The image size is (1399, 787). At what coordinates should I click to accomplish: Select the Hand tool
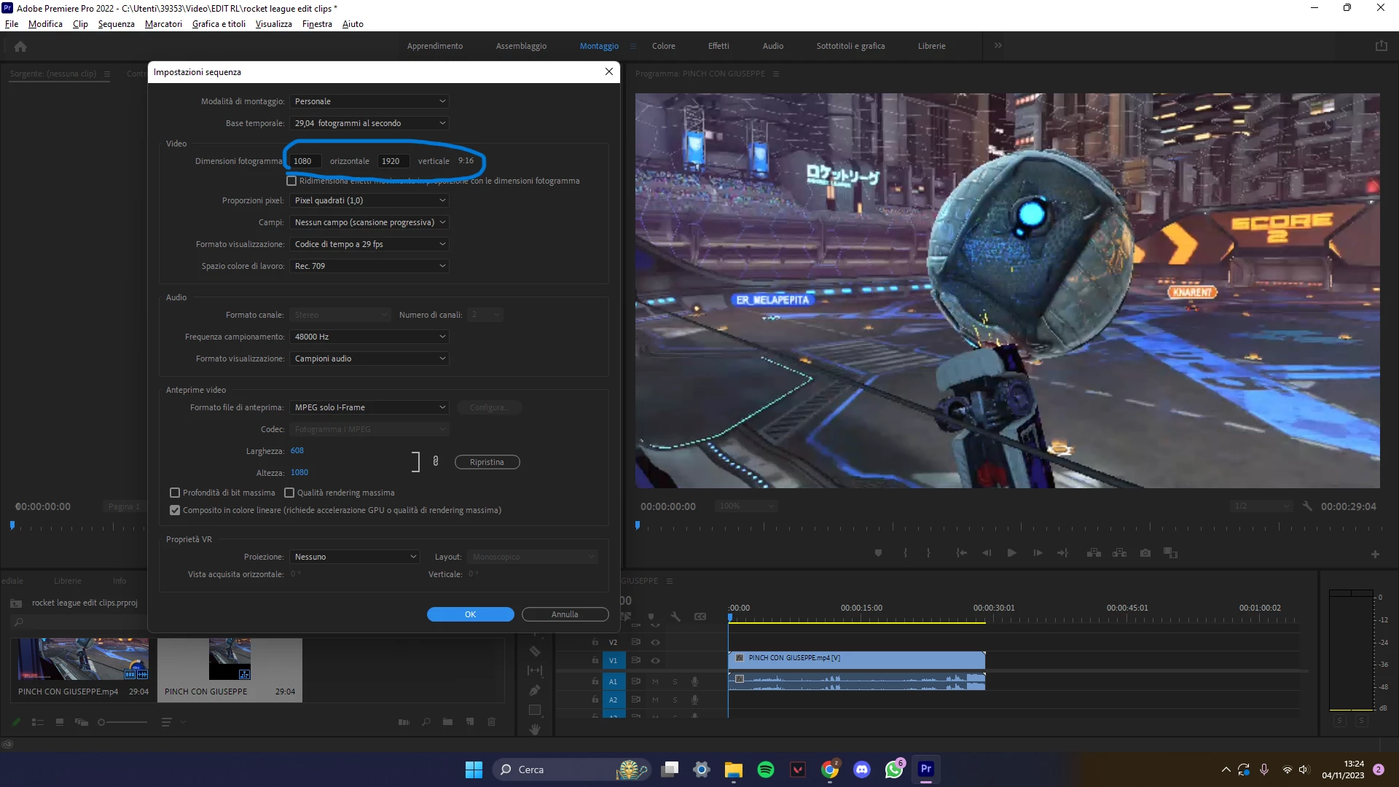click(x=535, y=729)
